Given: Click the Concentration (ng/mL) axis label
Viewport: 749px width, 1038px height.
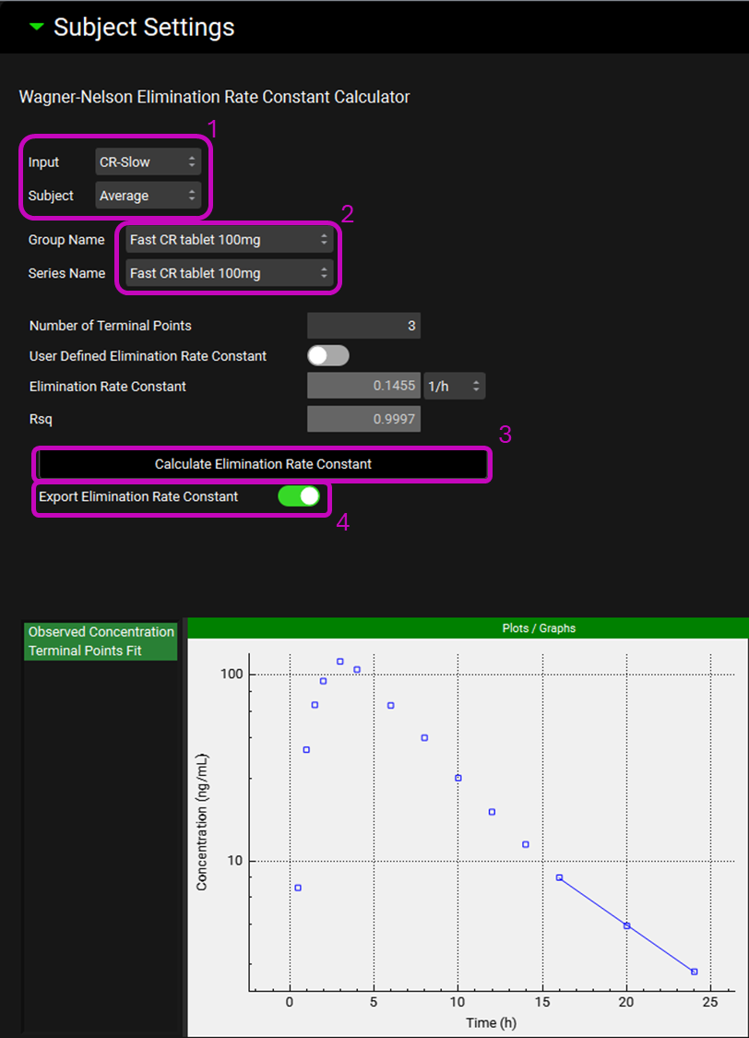Looking at the screenshot, I should pos(202,822).
